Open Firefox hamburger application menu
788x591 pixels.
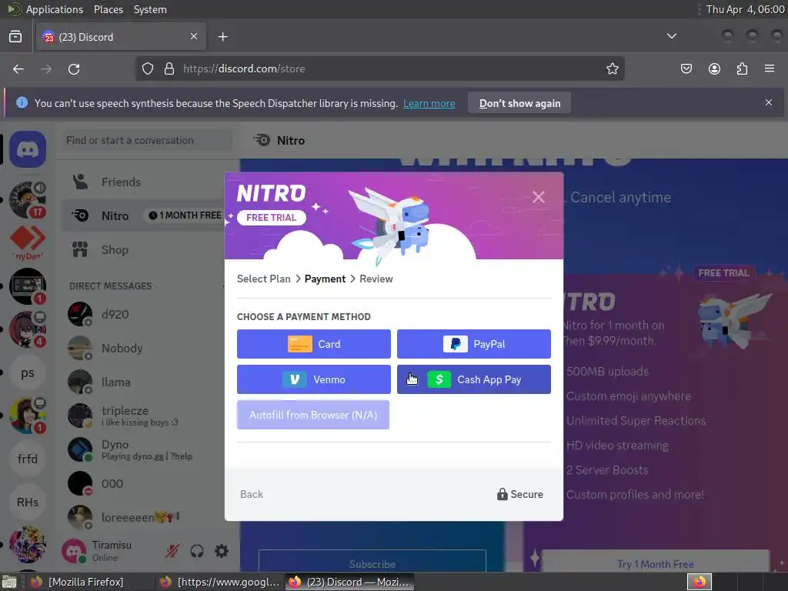tap(770, 68)
